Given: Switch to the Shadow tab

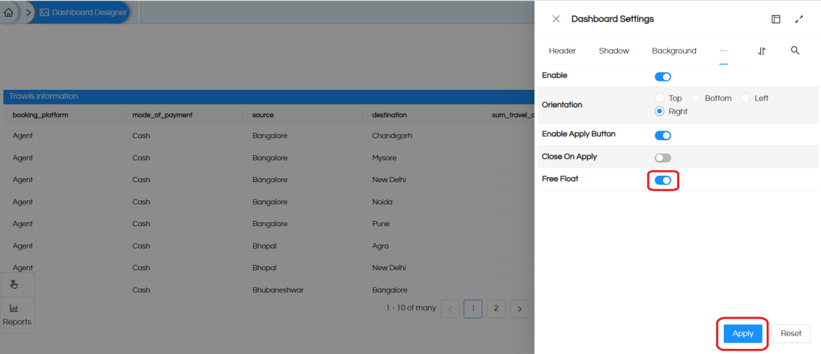Looking at the screenshot, I should [614, 51].
